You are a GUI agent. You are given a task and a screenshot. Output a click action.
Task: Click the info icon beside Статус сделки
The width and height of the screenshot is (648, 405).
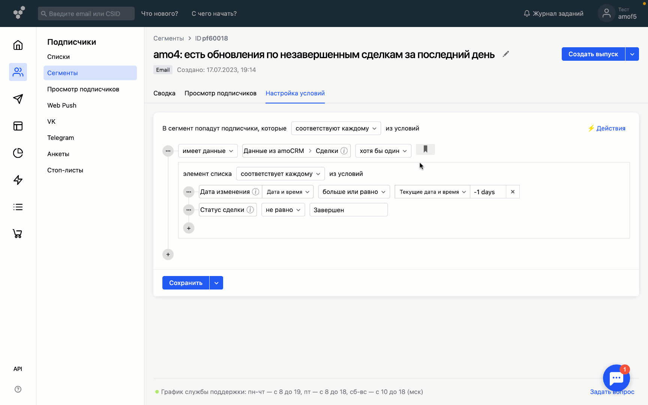pyautogui.click(x=250, y=210)
